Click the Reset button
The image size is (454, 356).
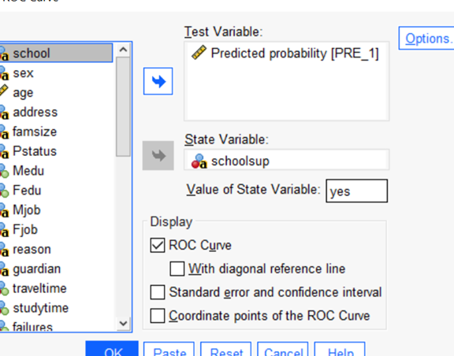[x=226, y=349]
